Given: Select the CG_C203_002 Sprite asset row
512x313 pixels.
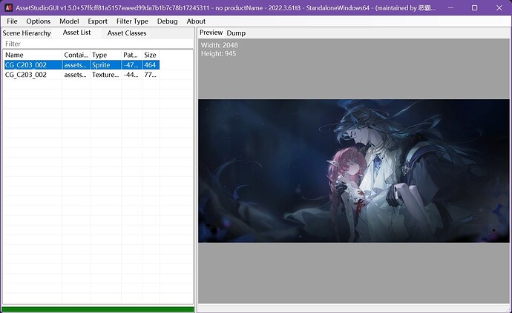Looking at the screenshot, I should (31, 65).
